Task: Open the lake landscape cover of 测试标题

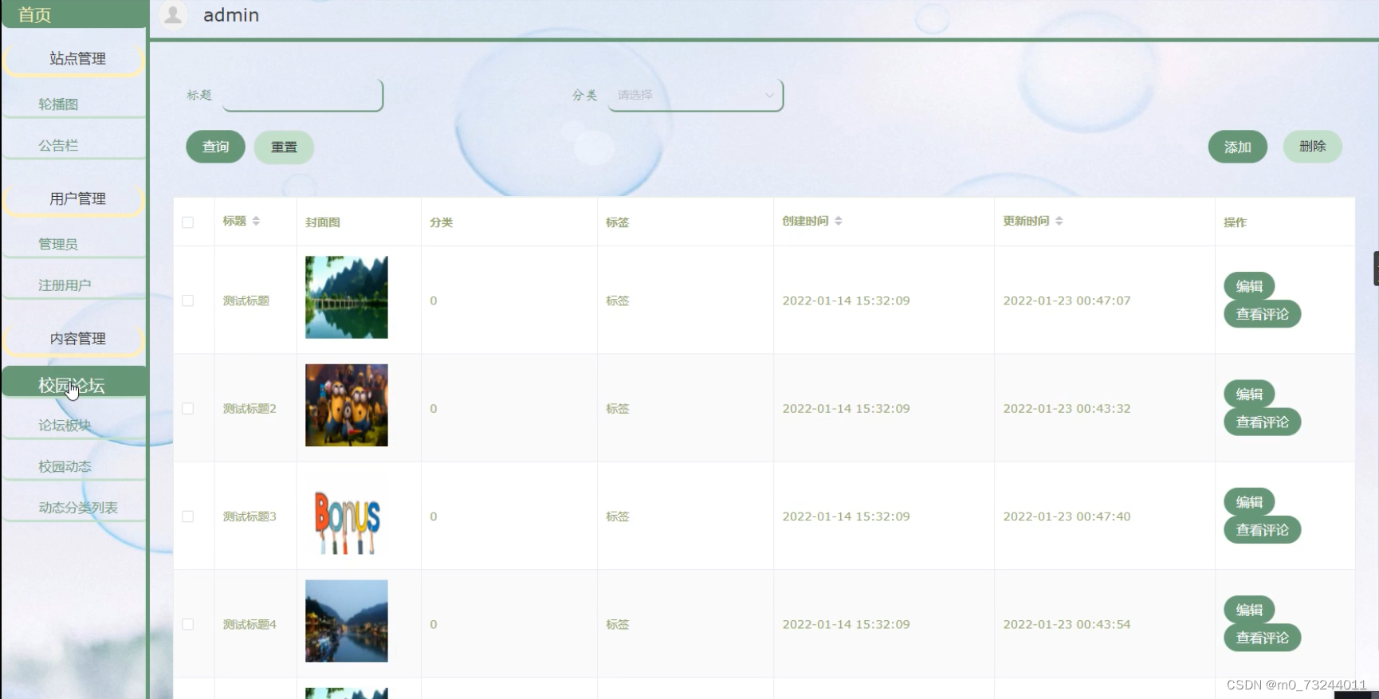Action: coord(347,297)
